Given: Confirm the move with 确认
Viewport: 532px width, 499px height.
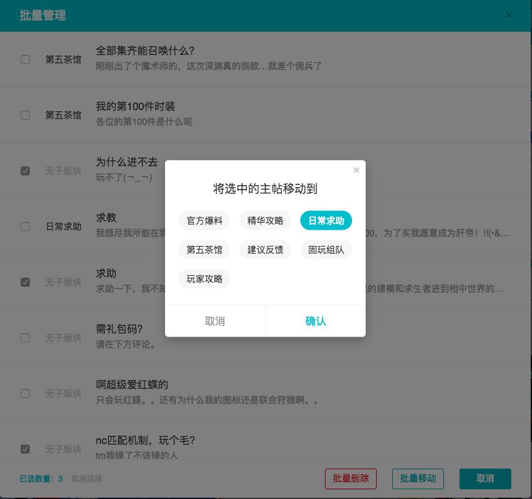Looking at the screenshot, I should click(x=315, y=321).
